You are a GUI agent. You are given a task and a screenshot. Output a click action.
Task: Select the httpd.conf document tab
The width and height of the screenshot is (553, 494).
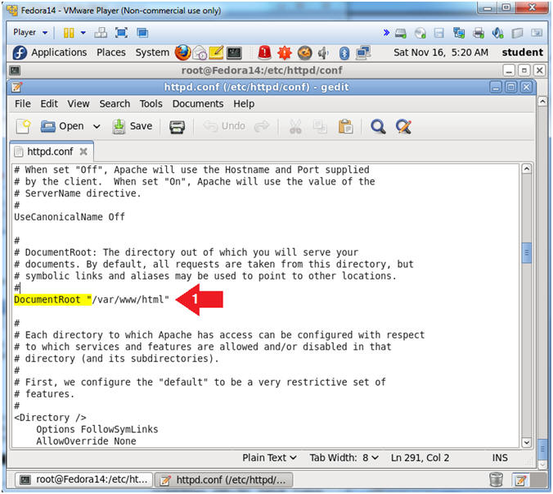coord(50,152)
